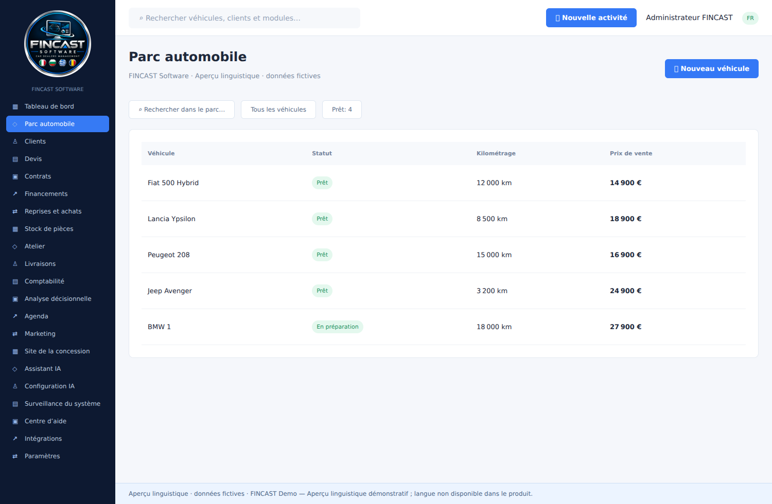The image size is (772, 504).
Task: Click the Livraisons sidebar icon
Action: point(15,264)
